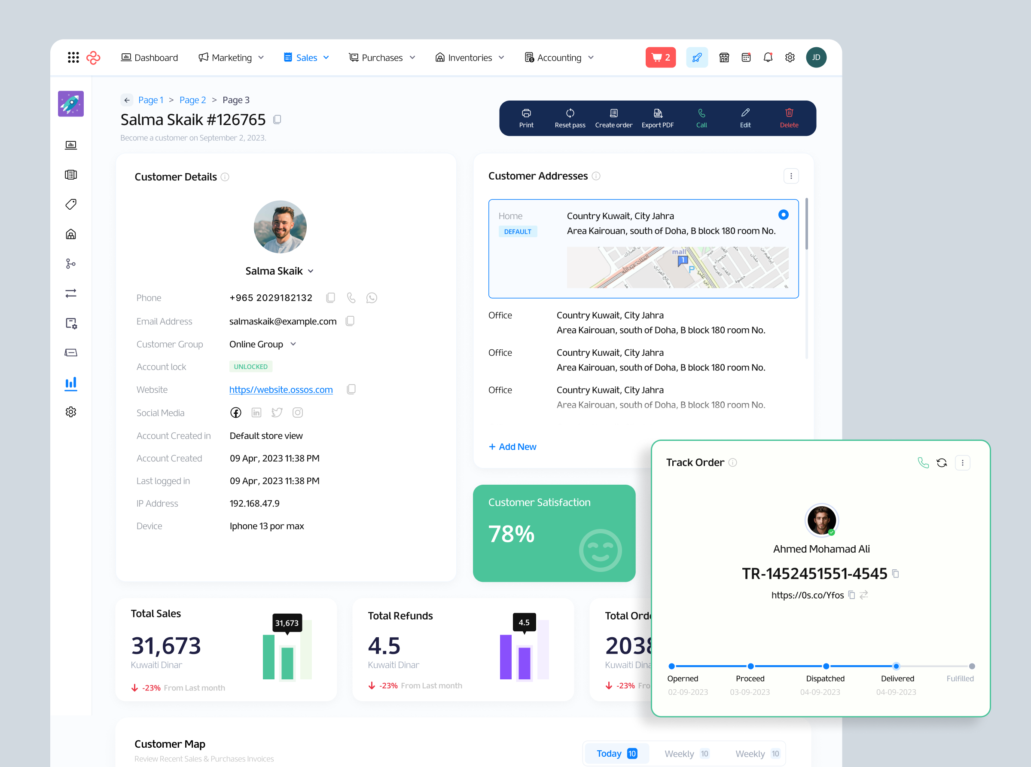Click the rocket quick-launch icon
The height and width of the screenshot is (767, 1031).
coord(697,57)
